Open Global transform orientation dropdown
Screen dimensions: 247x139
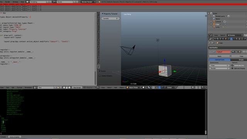tap(171, 88)
